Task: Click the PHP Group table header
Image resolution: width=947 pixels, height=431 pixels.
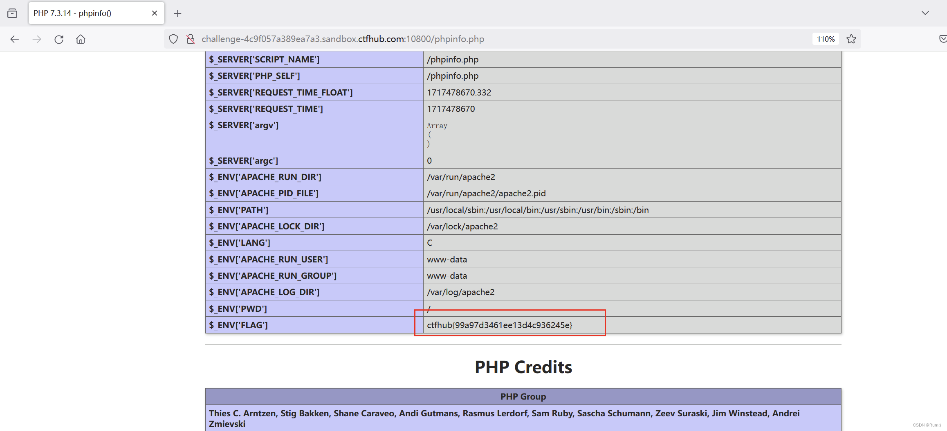Action: (x=523, y=397)
